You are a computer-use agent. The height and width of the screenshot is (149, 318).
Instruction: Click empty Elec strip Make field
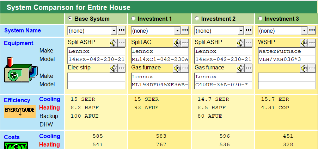[x=96, y=77]
